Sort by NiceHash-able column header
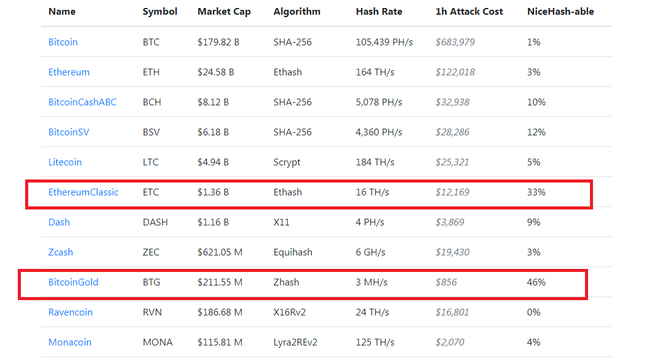 click(x=560, y=12)
